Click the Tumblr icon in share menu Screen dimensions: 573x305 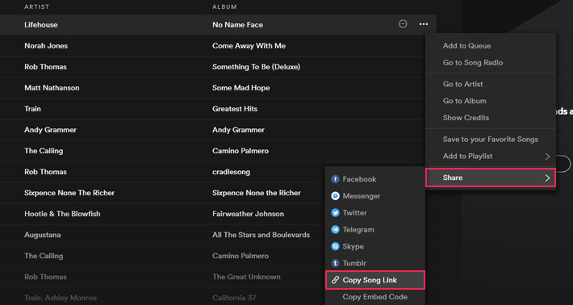[335, 263]
